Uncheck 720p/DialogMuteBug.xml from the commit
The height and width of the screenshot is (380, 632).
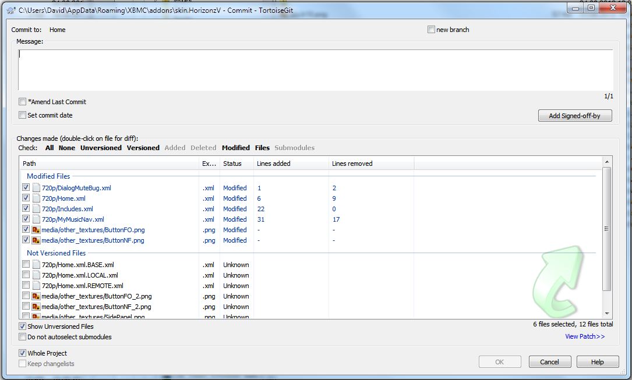tap(26, 187)
